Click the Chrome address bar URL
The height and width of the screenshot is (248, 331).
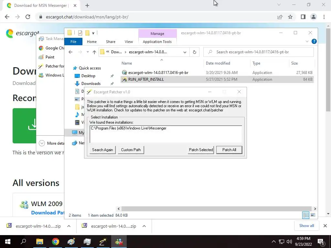click(87, 17)
